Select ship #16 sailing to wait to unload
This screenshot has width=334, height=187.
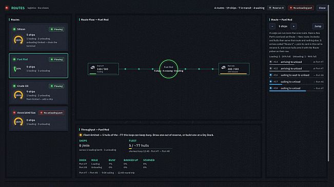coord(297,75)
